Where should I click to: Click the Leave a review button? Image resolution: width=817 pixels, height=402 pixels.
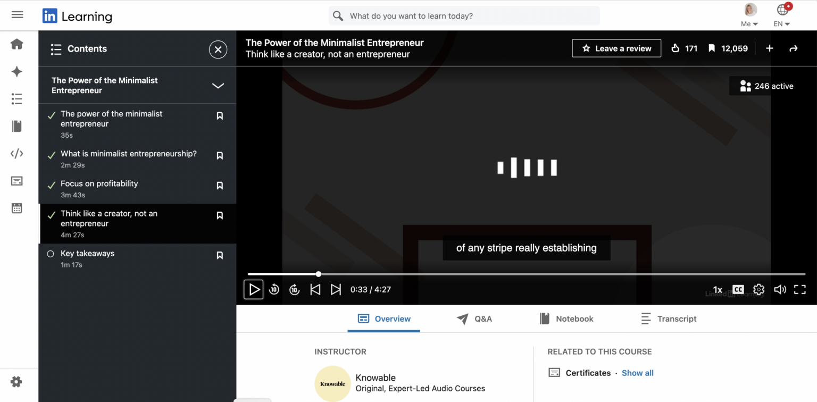(x=616, y=48)
